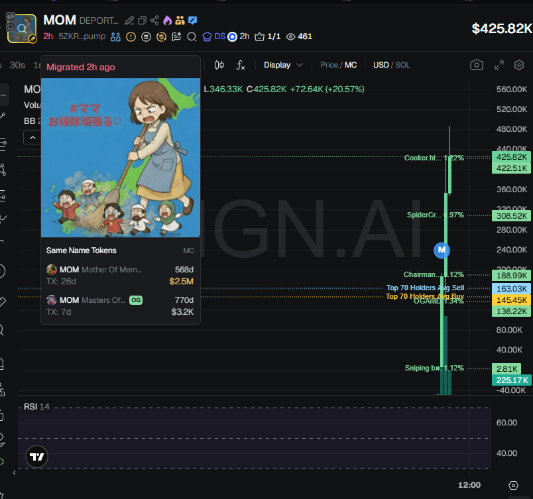
Task: Switch chart to MC mode
Action: tap(351, 65)
